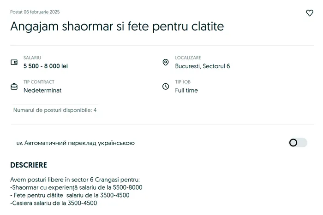Click the 'Nedeterminat' contract type value

pyautogui.click(x=42, y=90)
